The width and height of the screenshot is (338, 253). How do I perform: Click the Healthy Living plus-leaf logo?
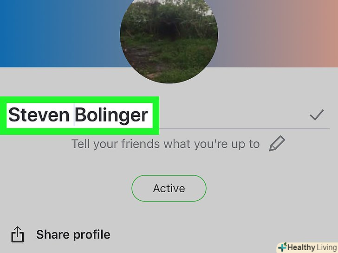pyautogui.click(x=282, y=247)
